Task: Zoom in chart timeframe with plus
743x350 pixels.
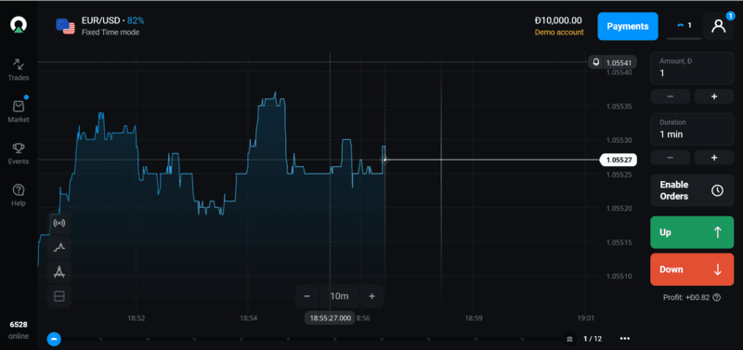Action: (x=372, y=296)
